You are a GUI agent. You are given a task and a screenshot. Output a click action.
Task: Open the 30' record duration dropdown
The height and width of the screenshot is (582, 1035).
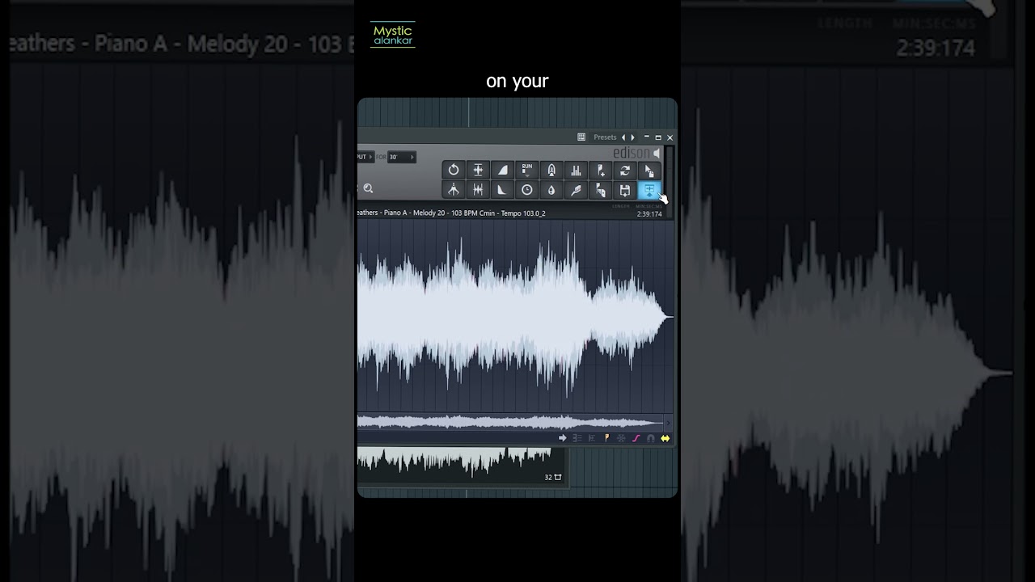pos(401,157)
